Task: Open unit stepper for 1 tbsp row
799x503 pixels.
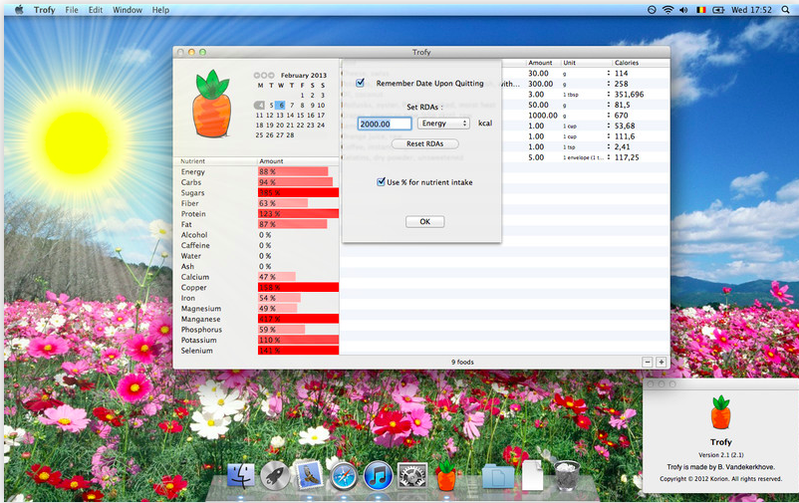Action: tap(609, 95)
